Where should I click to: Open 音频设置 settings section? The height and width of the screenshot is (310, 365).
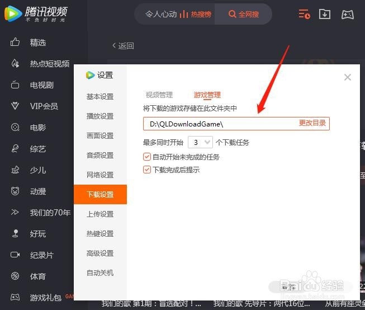[100, 155]
